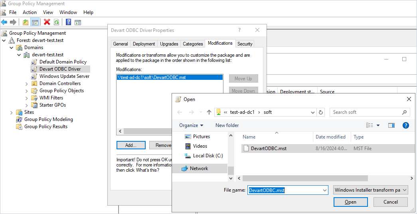Select Group Policy Modeling in the tree
Image resolution: width=417 pixels, height=214 pixels.
pyautogui.click(x=48, y=119)
